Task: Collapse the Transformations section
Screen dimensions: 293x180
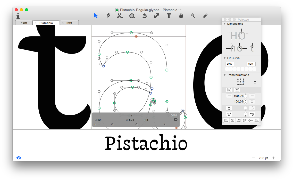Action: coord(224,75)
